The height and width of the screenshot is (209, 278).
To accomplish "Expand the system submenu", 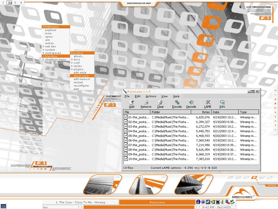I will pyautogui.click(x=56, y=50).
